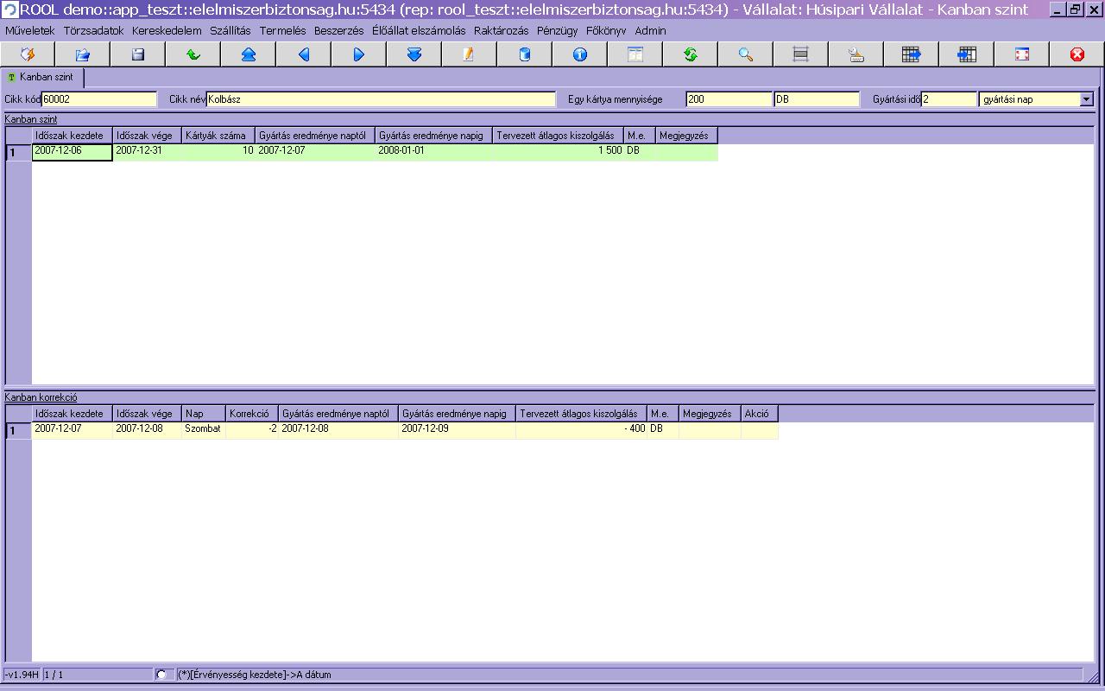1105x691 pixels.
Task: Click Korrekció column header
Action: 252,414
